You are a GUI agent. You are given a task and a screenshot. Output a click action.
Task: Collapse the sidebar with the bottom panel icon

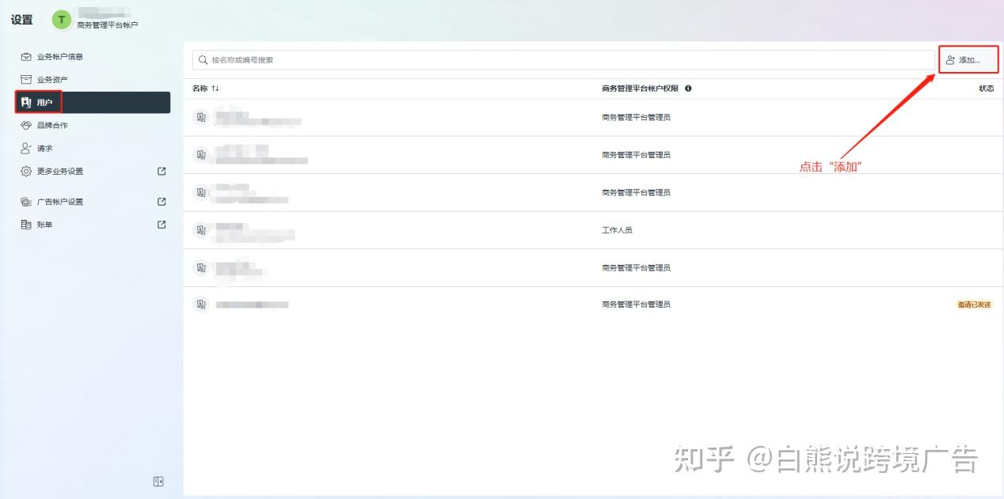(x=158, y=481)
